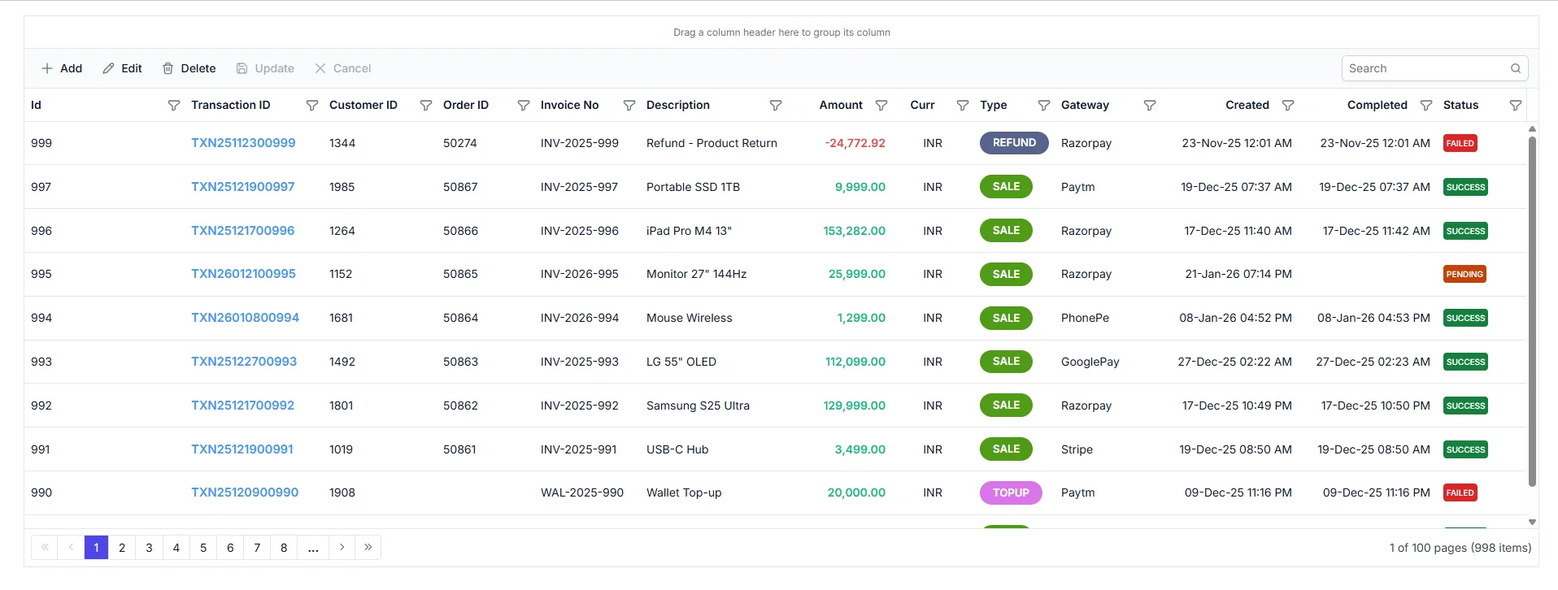The height and width of the screenshot is (590, 1558).
Task: Click the filter icon beside Type header
Action: [1043, 106]
